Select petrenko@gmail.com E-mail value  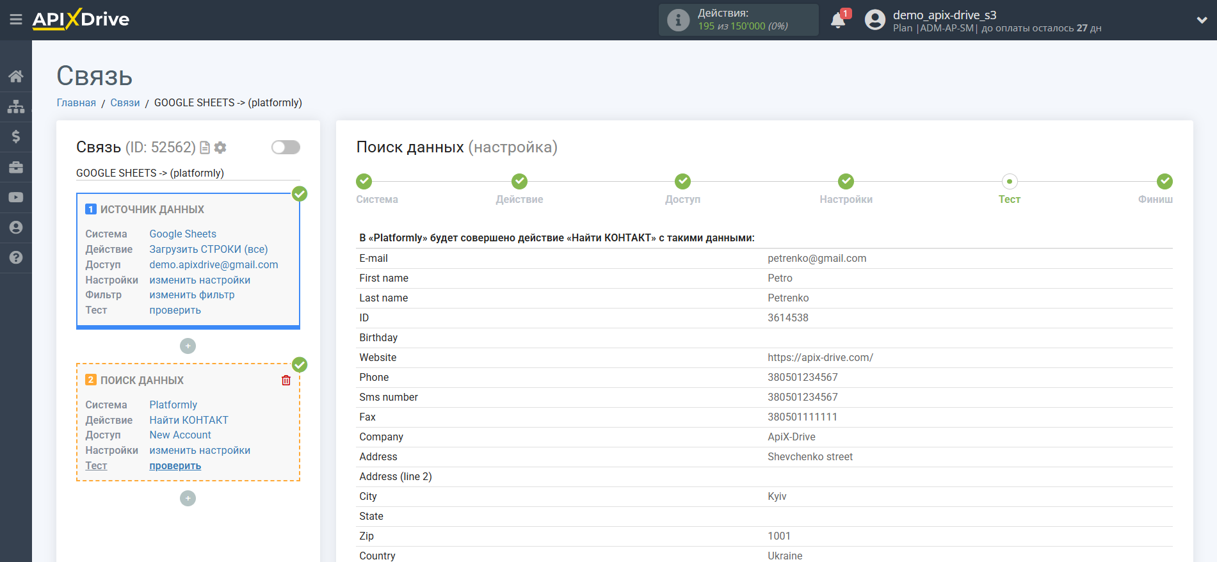817,259
